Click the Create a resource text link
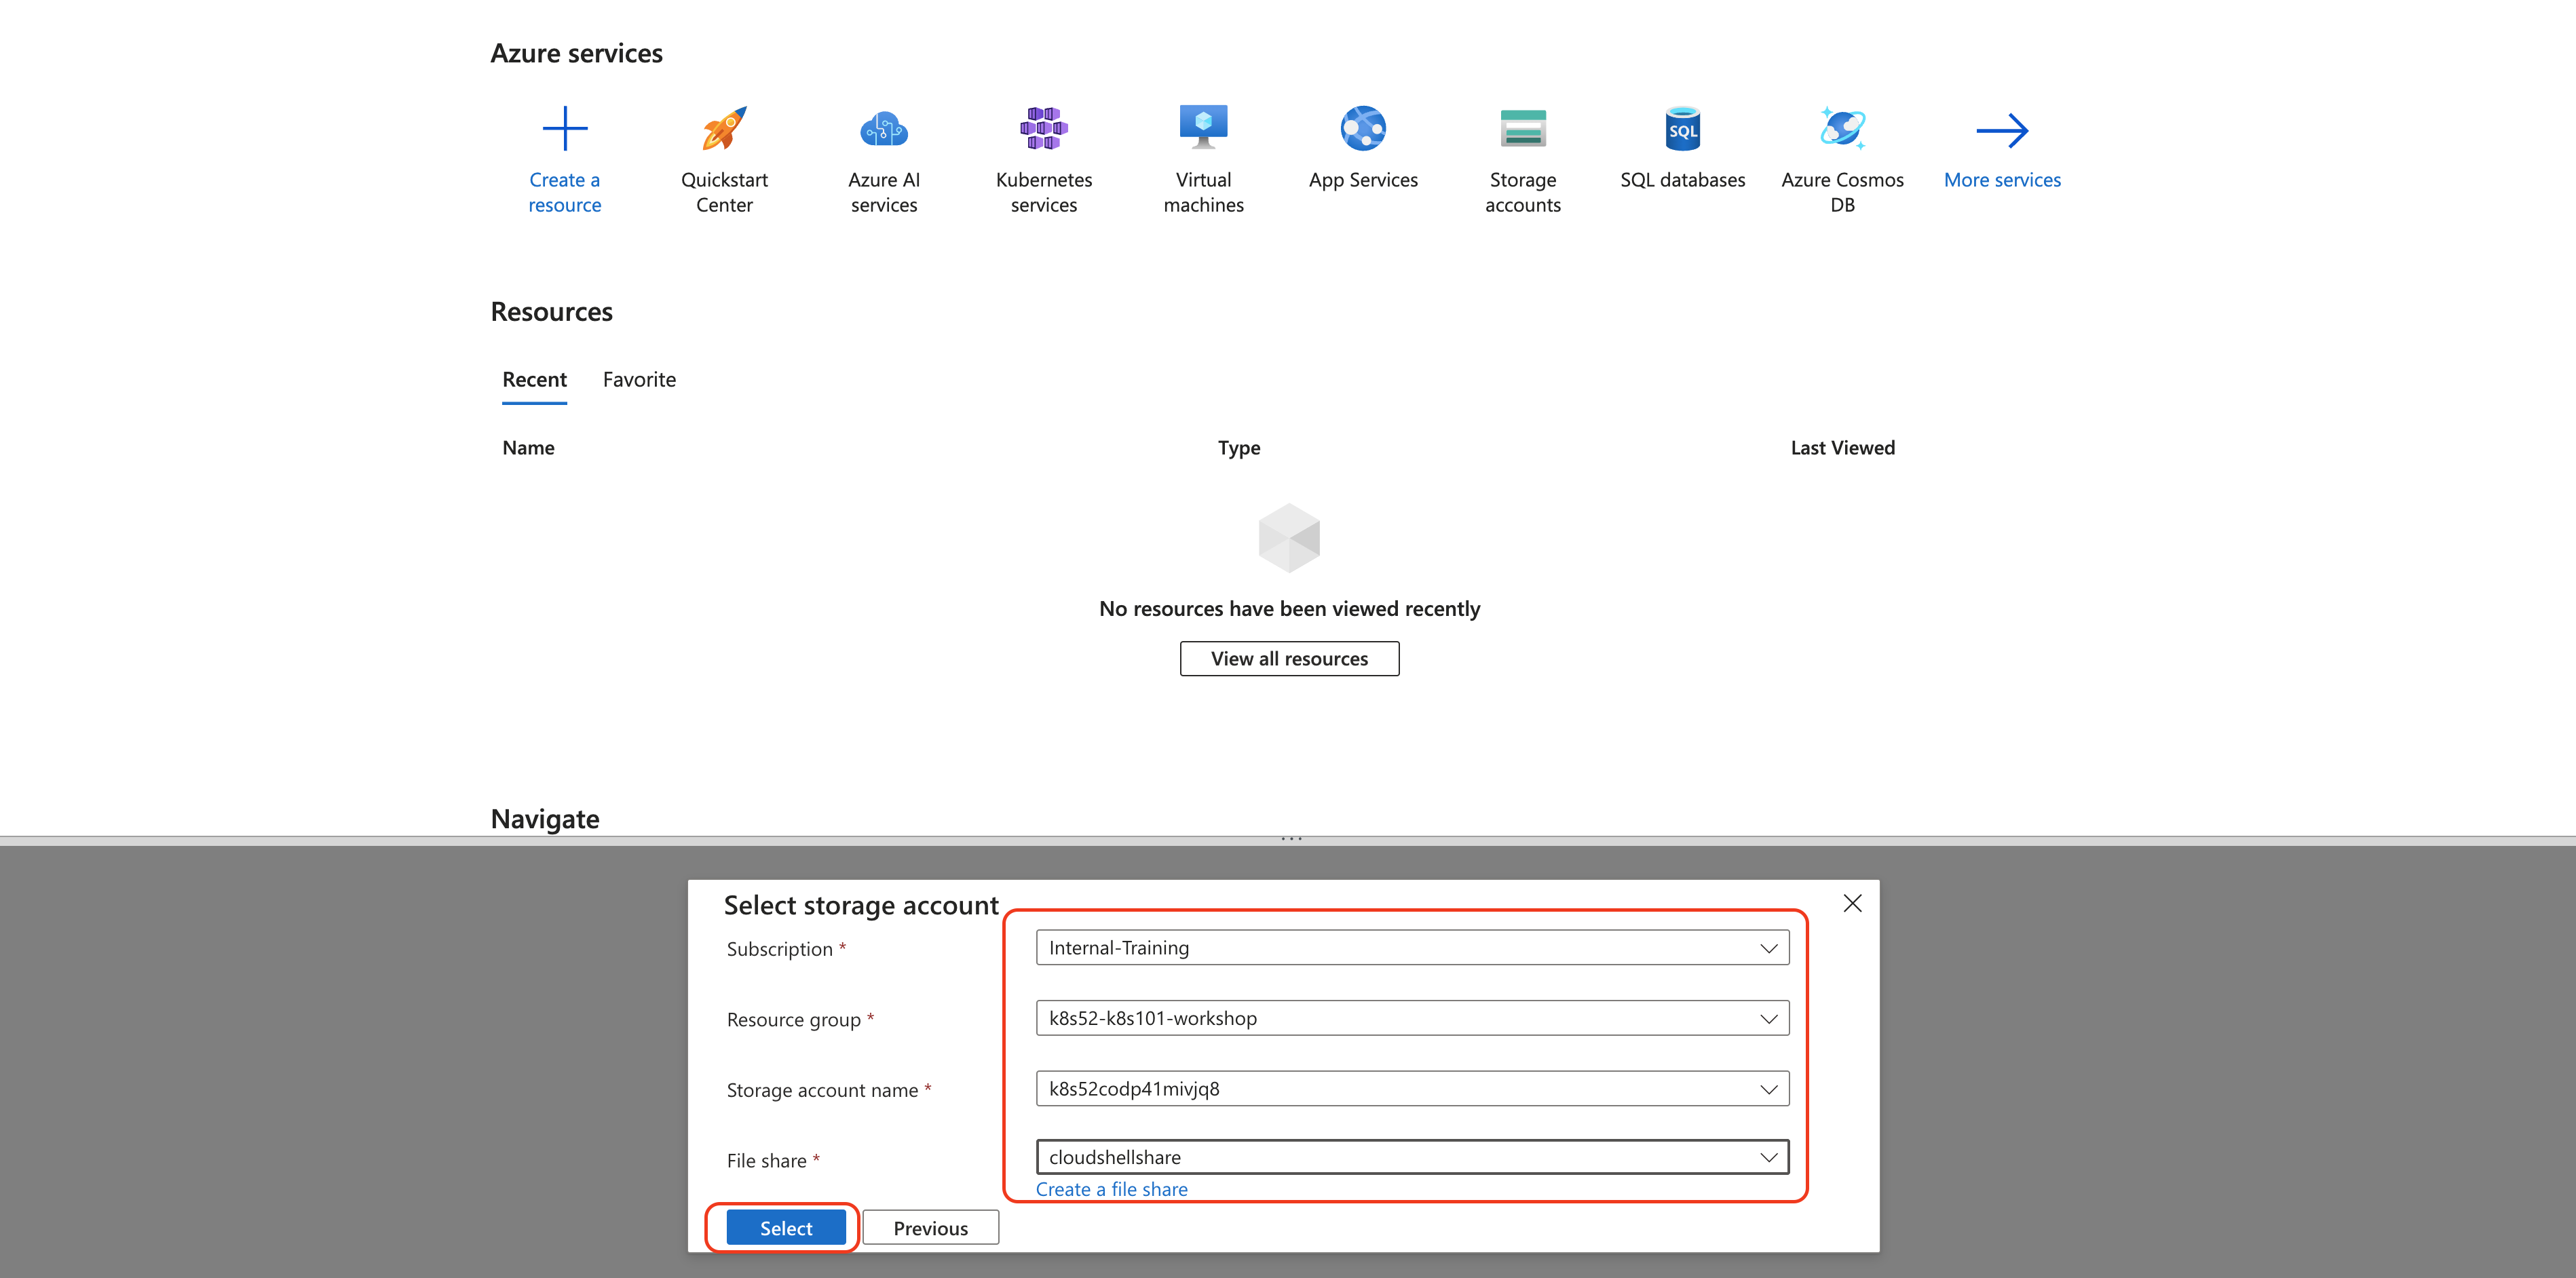The width and height of the screenshot is (2576, 1278). coord(564,192)
